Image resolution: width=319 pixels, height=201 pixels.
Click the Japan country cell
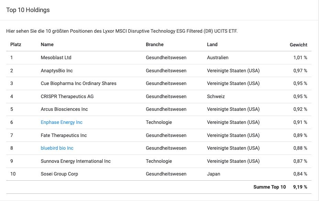[x=213, y=174]
